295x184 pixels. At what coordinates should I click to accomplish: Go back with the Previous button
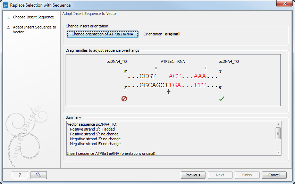[x=193, y=175]
